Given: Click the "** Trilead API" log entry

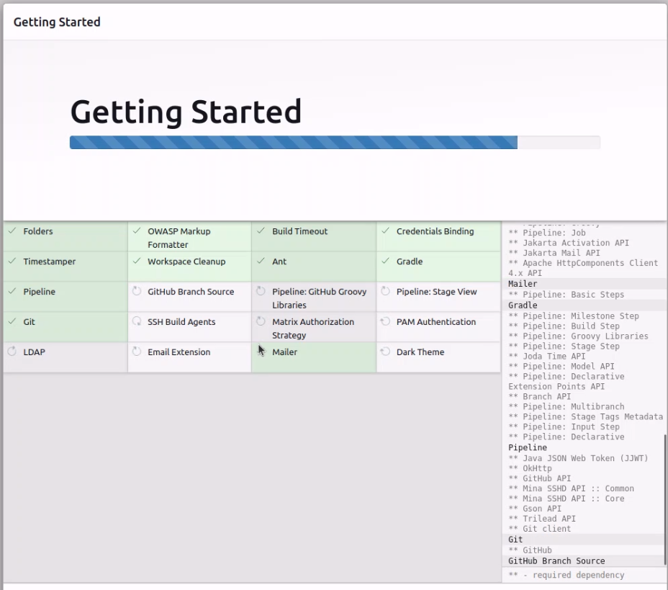Looking at the screenshot, I should coord(542,519).
